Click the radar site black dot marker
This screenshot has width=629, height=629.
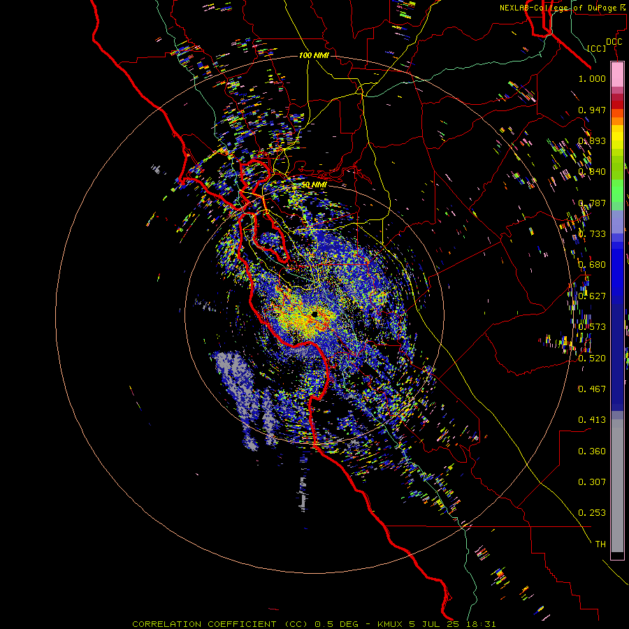click(315, 314)
